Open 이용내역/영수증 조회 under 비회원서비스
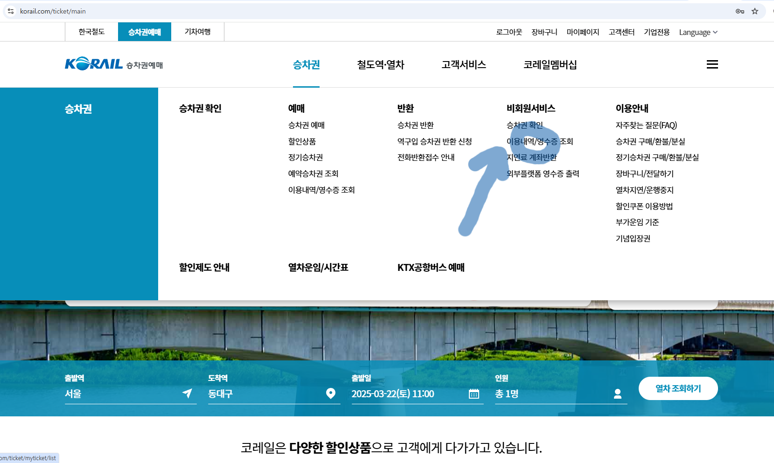Screen dimensions: 774x463 [540, 141]
